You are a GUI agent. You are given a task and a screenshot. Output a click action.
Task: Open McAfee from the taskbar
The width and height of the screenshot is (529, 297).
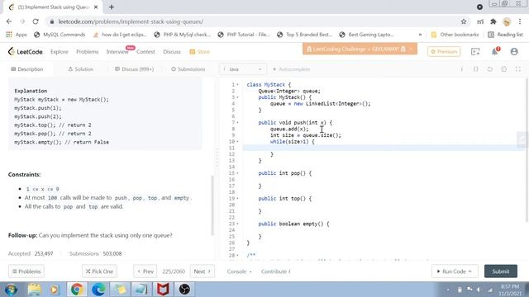(x=163, y=290)
